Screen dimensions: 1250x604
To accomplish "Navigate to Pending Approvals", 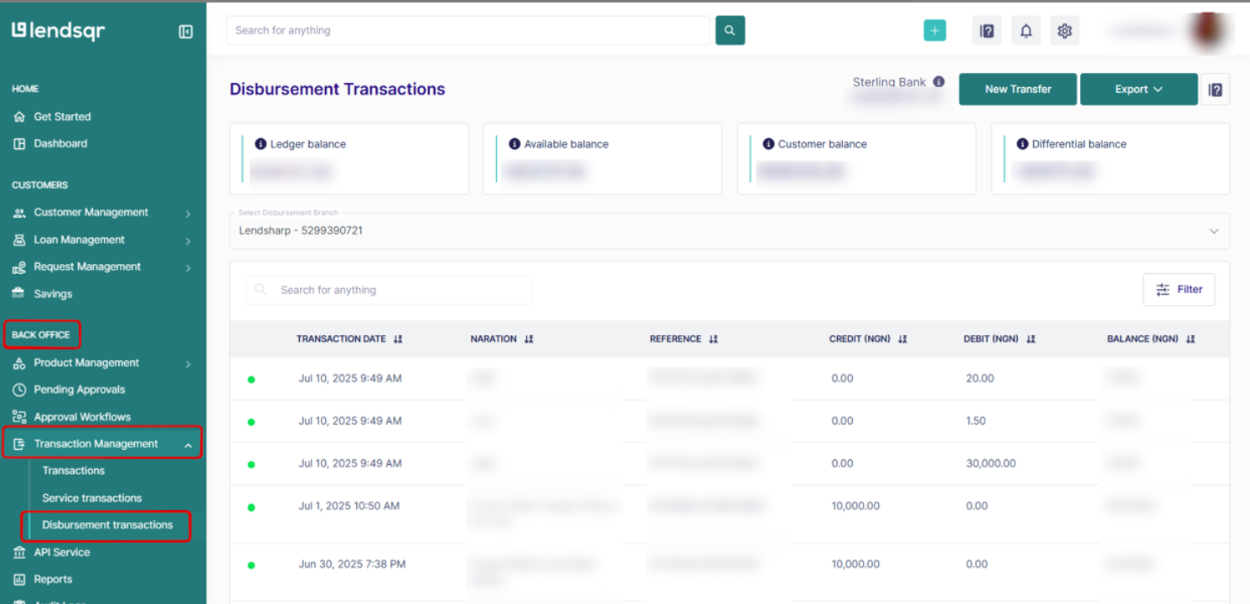I will 80,389.
